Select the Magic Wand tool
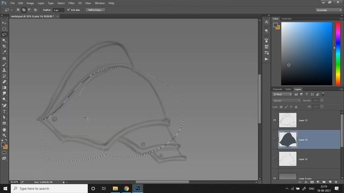This screenshot has width=344, height=193. [x=4, y=41]
